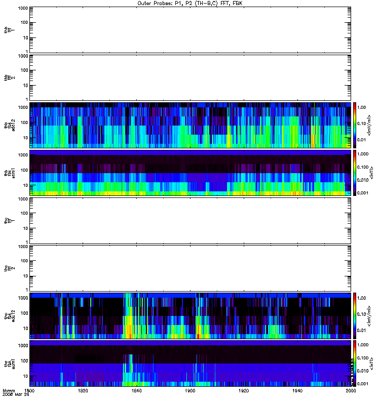Click the 'thb fff 1' y-axis label
The height and width of the screenshot is (405, 380).
click(x=9, y=30)
